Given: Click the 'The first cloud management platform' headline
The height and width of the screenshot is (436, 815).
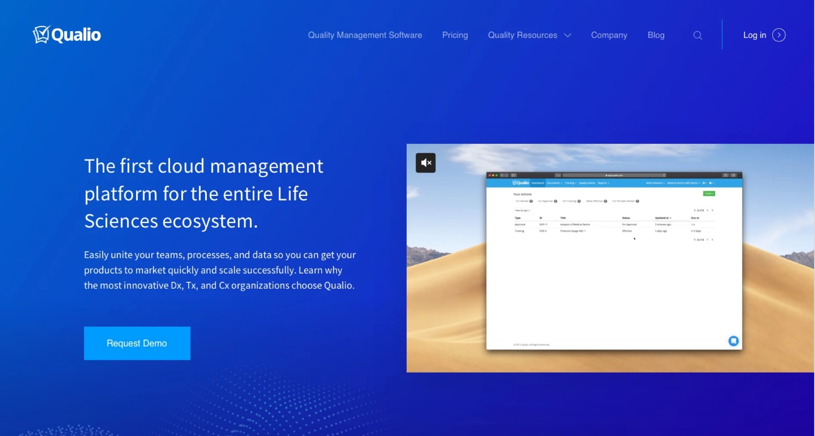Looking at the screenshot, I should [x=204, y=193].
